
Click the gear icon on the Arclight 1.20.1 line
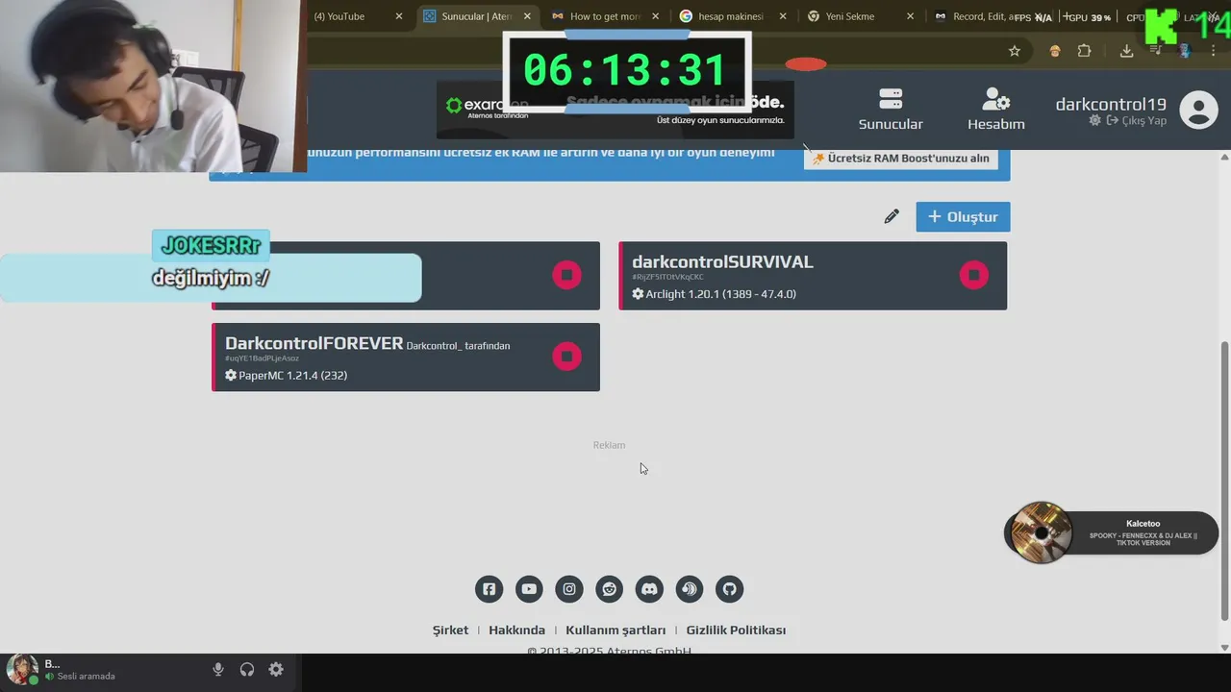[x=638, y=294]
